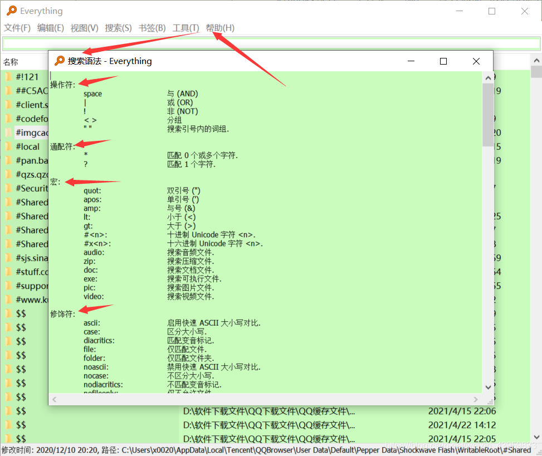
Task: Open the 视图(V) menu
Action: pyautogui.click(x=84, y=28)
